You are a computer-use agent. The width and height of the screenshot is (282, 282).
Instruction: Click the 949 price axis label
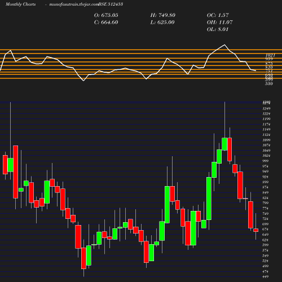click(266, 171)
